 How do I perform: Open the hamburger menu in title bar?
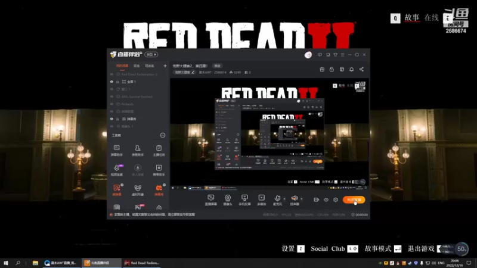pos(342,55)
